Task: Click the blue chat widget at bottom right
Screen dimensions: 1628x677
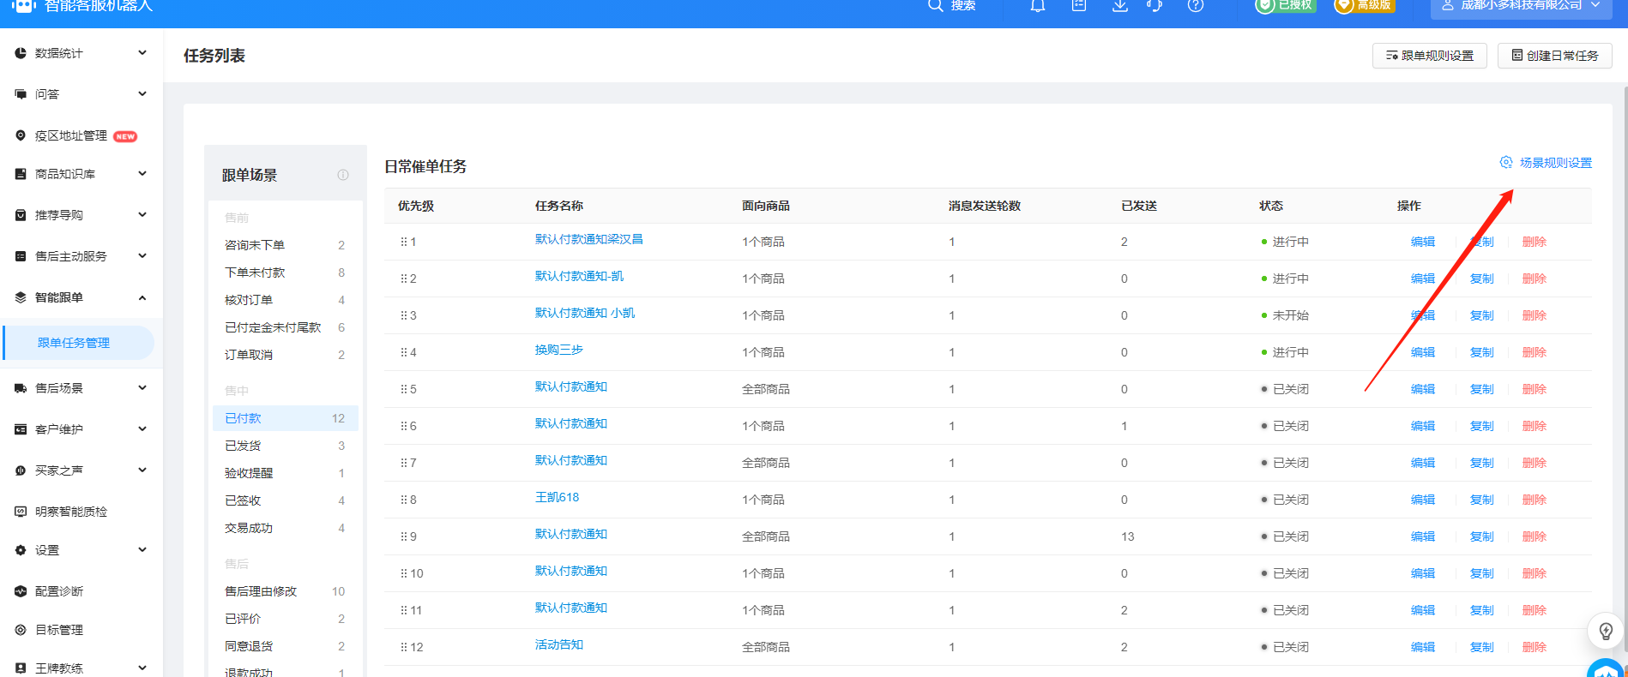Action: point(1606,669)
